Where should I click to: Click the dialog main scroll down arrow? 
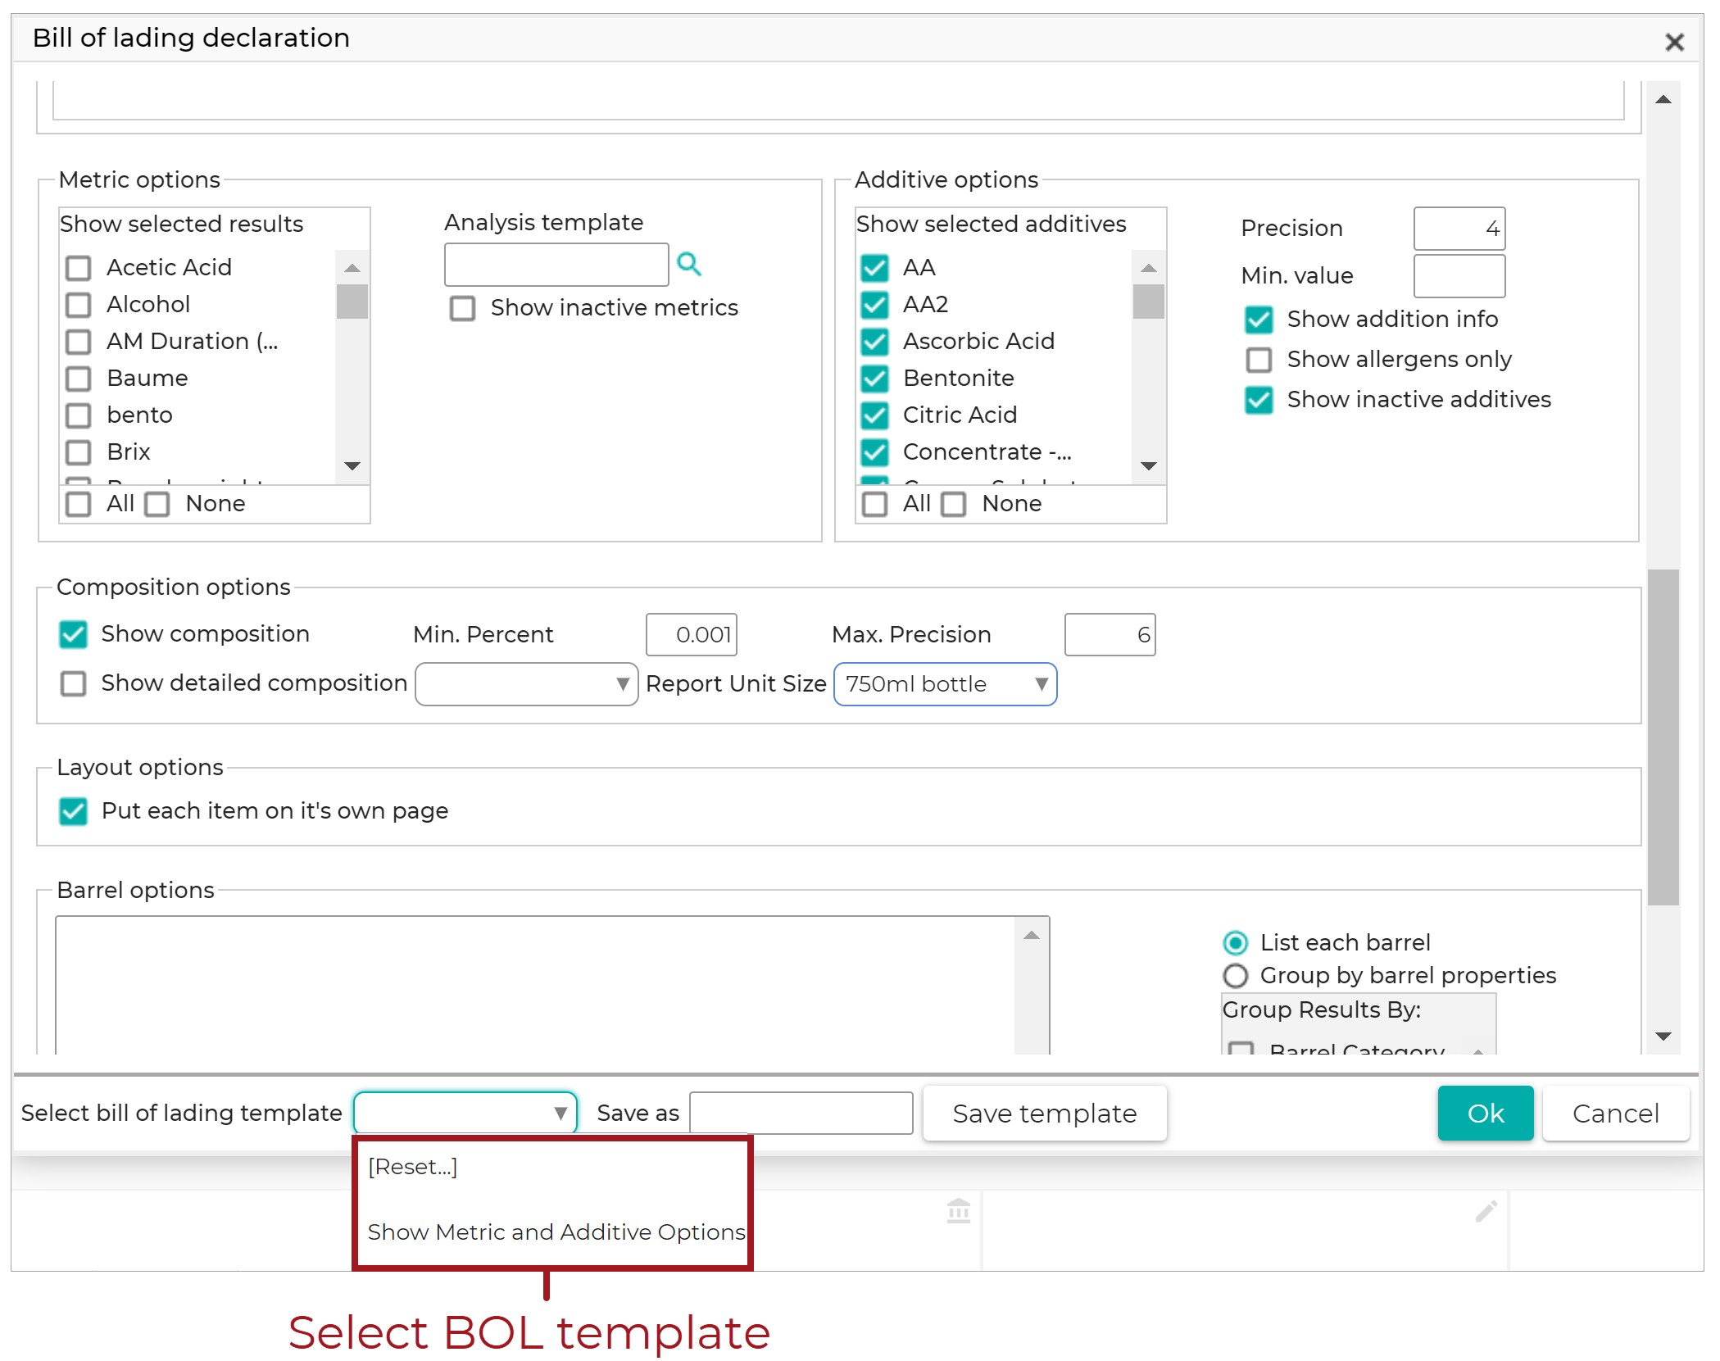pyautogui.click(x=1663, y=1037)
